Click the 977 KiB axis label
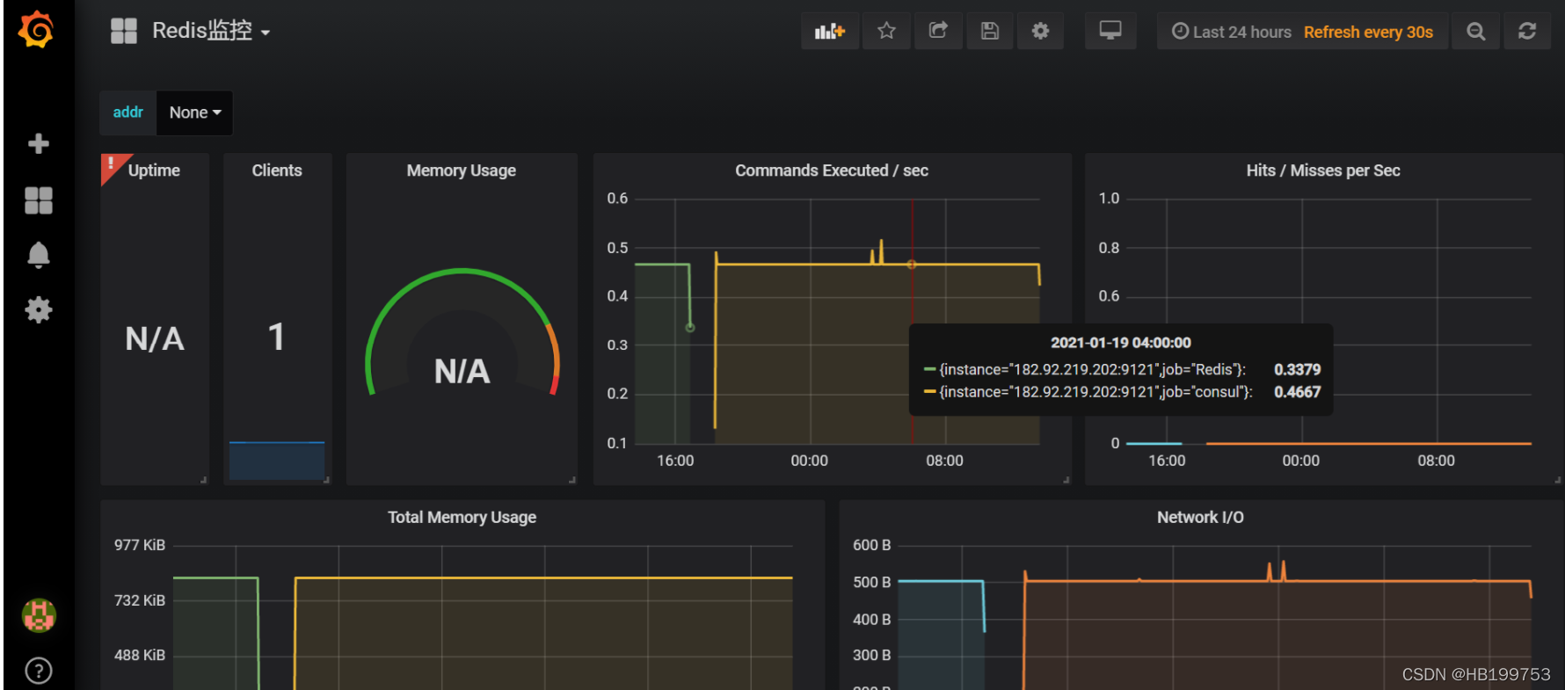1565x690 pixels. 140,545
